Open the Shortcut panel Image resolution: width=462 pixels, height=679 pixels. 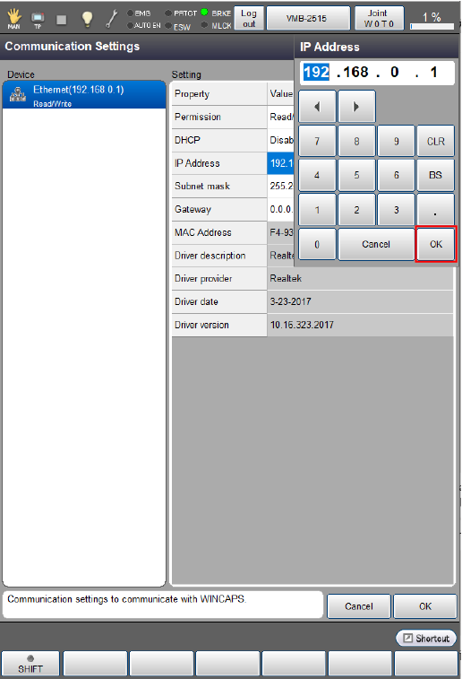(x=426, y=639)
